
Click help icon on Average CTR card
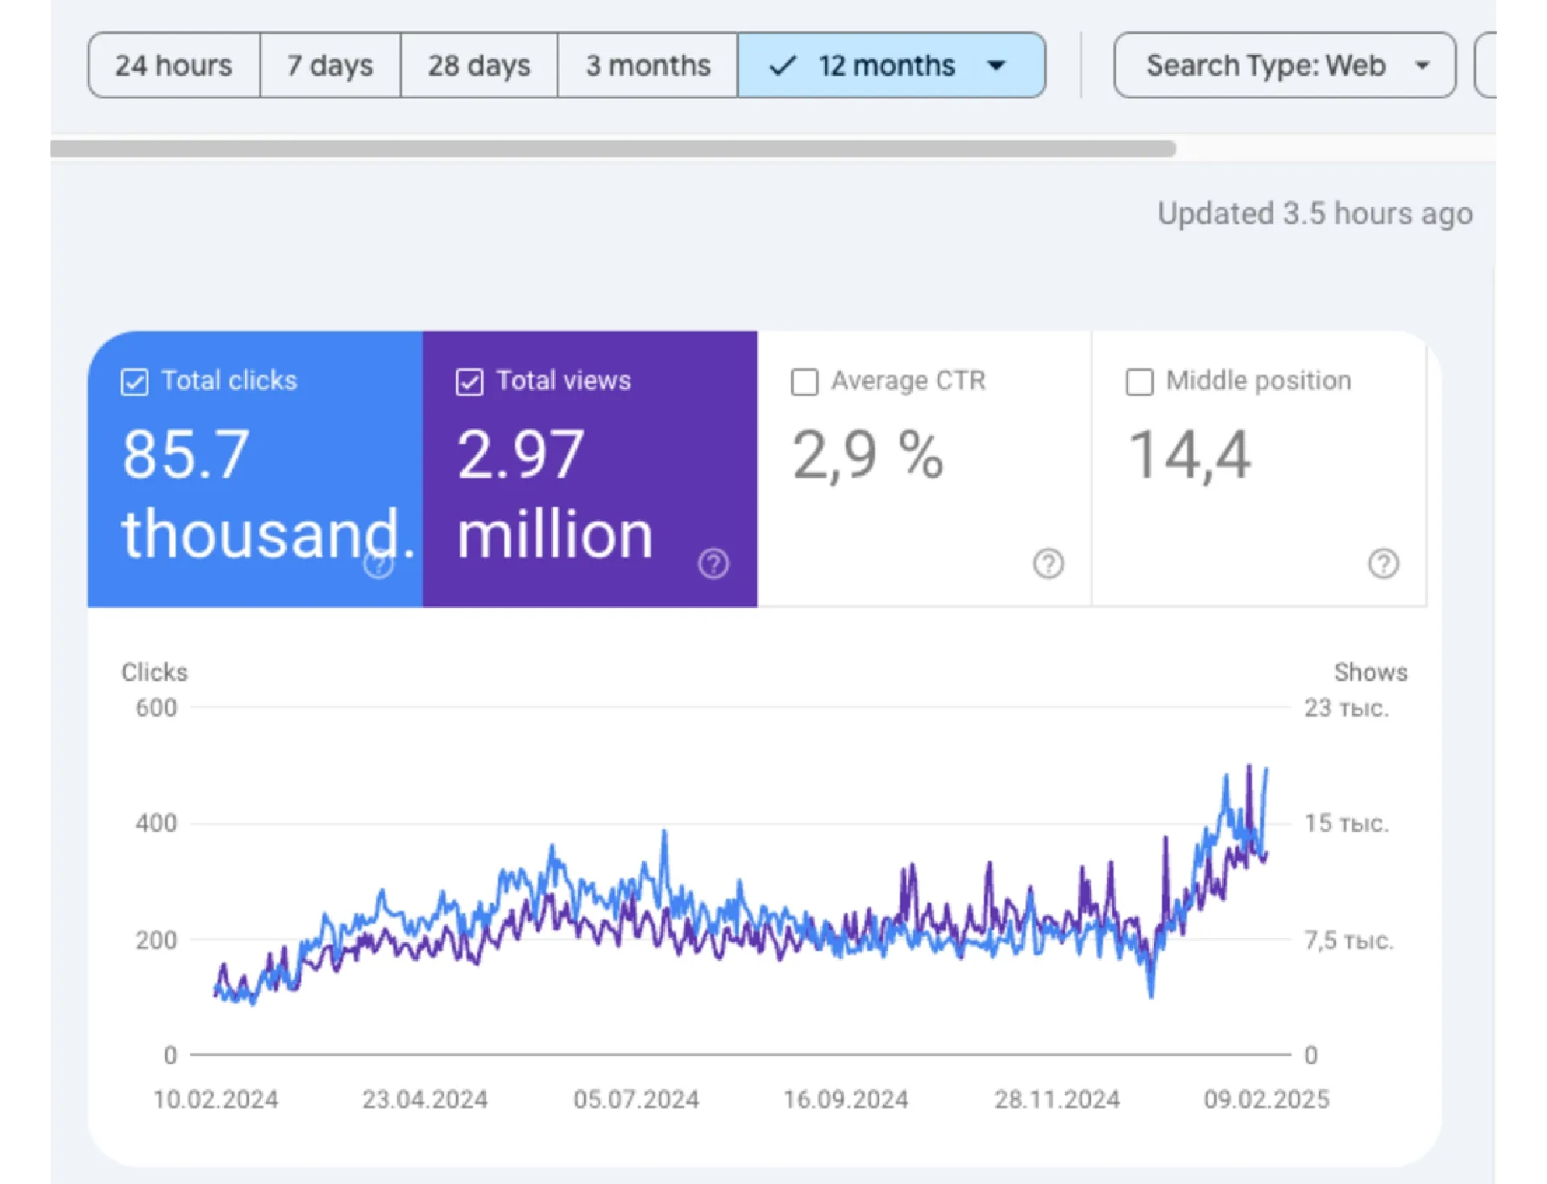(1048, 563)
